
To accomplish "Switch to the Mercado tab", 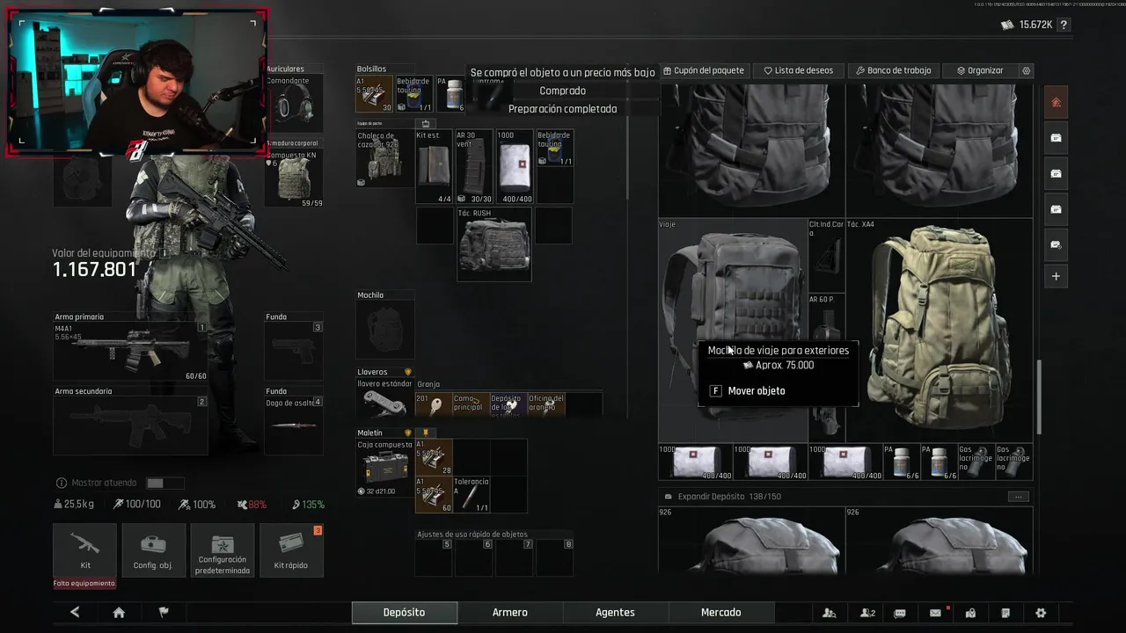I will pos(720,613).
